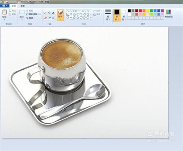The image size is (183, 151).
Task: Expand the shapes gallery with bottom arrow
Action: click(x=91, y=18)
